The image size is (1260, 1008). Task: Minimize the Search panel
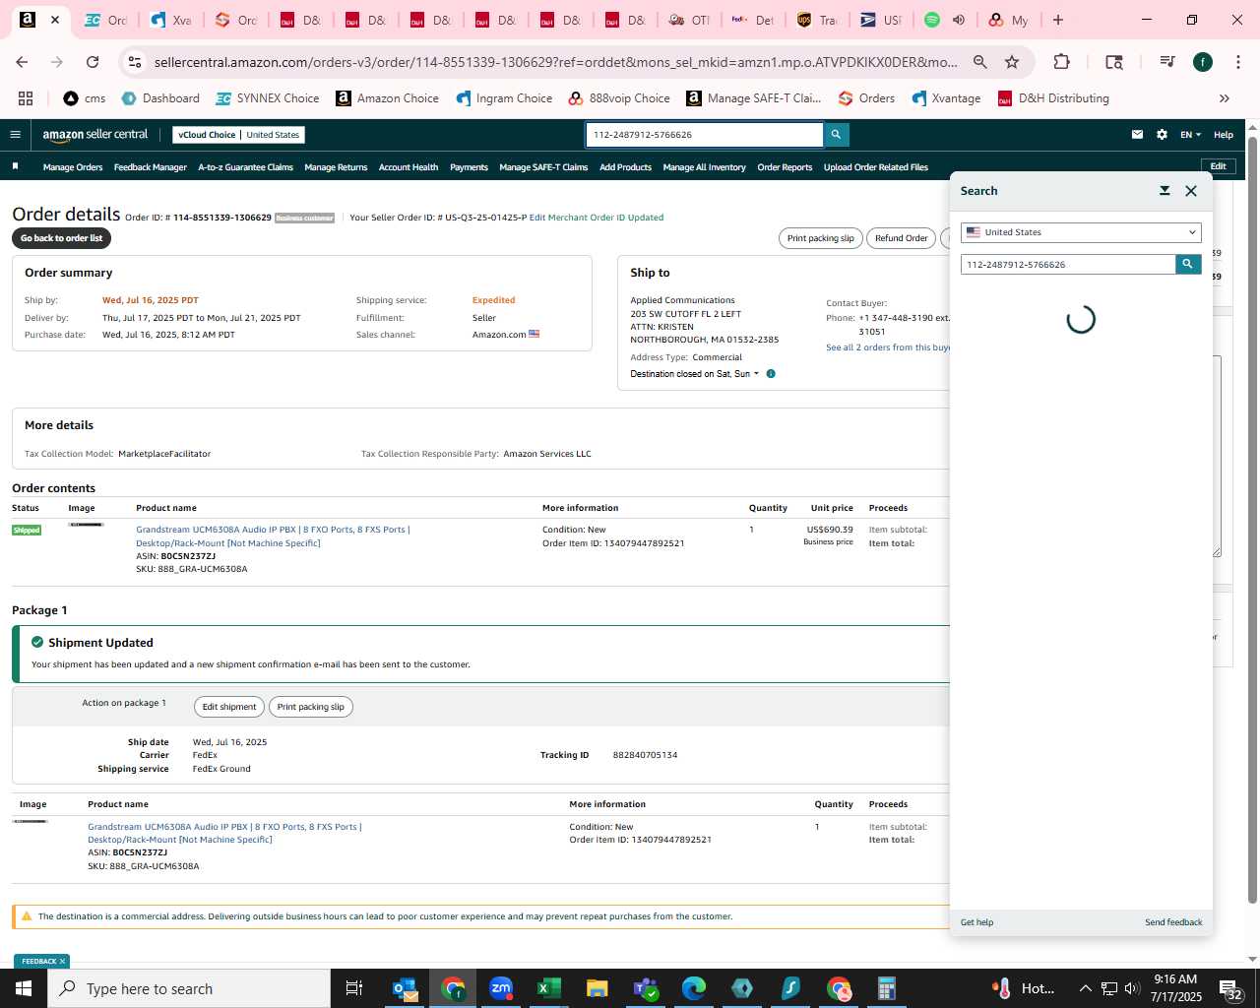pos(1165,191)
